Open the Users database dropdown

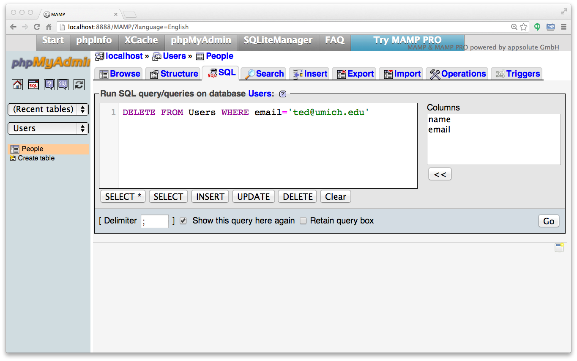point(48,128)
